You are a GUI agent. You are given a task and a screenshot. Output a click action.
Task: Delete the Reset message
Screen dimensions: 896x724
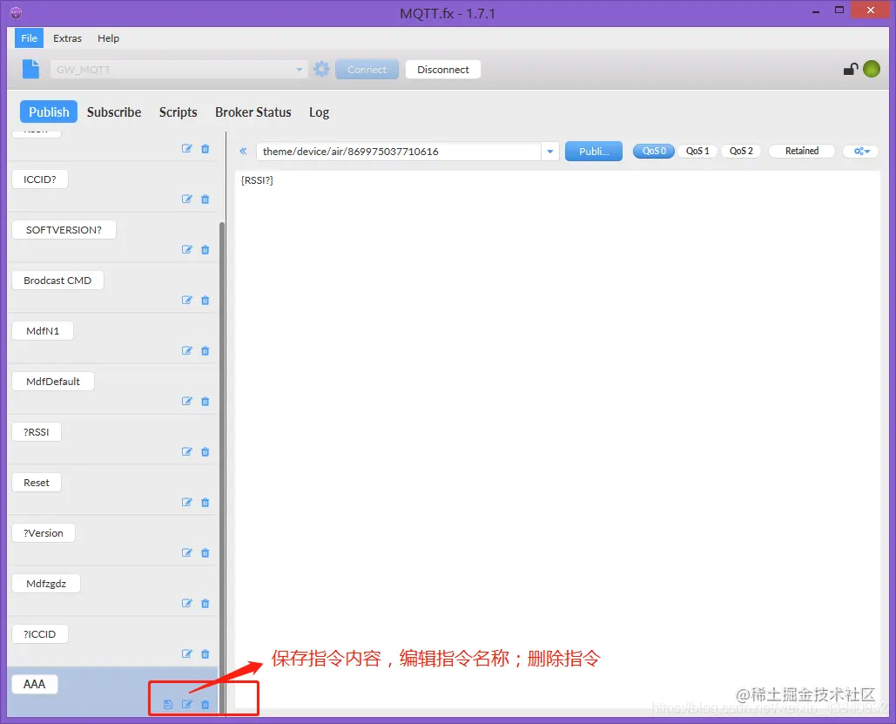tap(205, 502)
